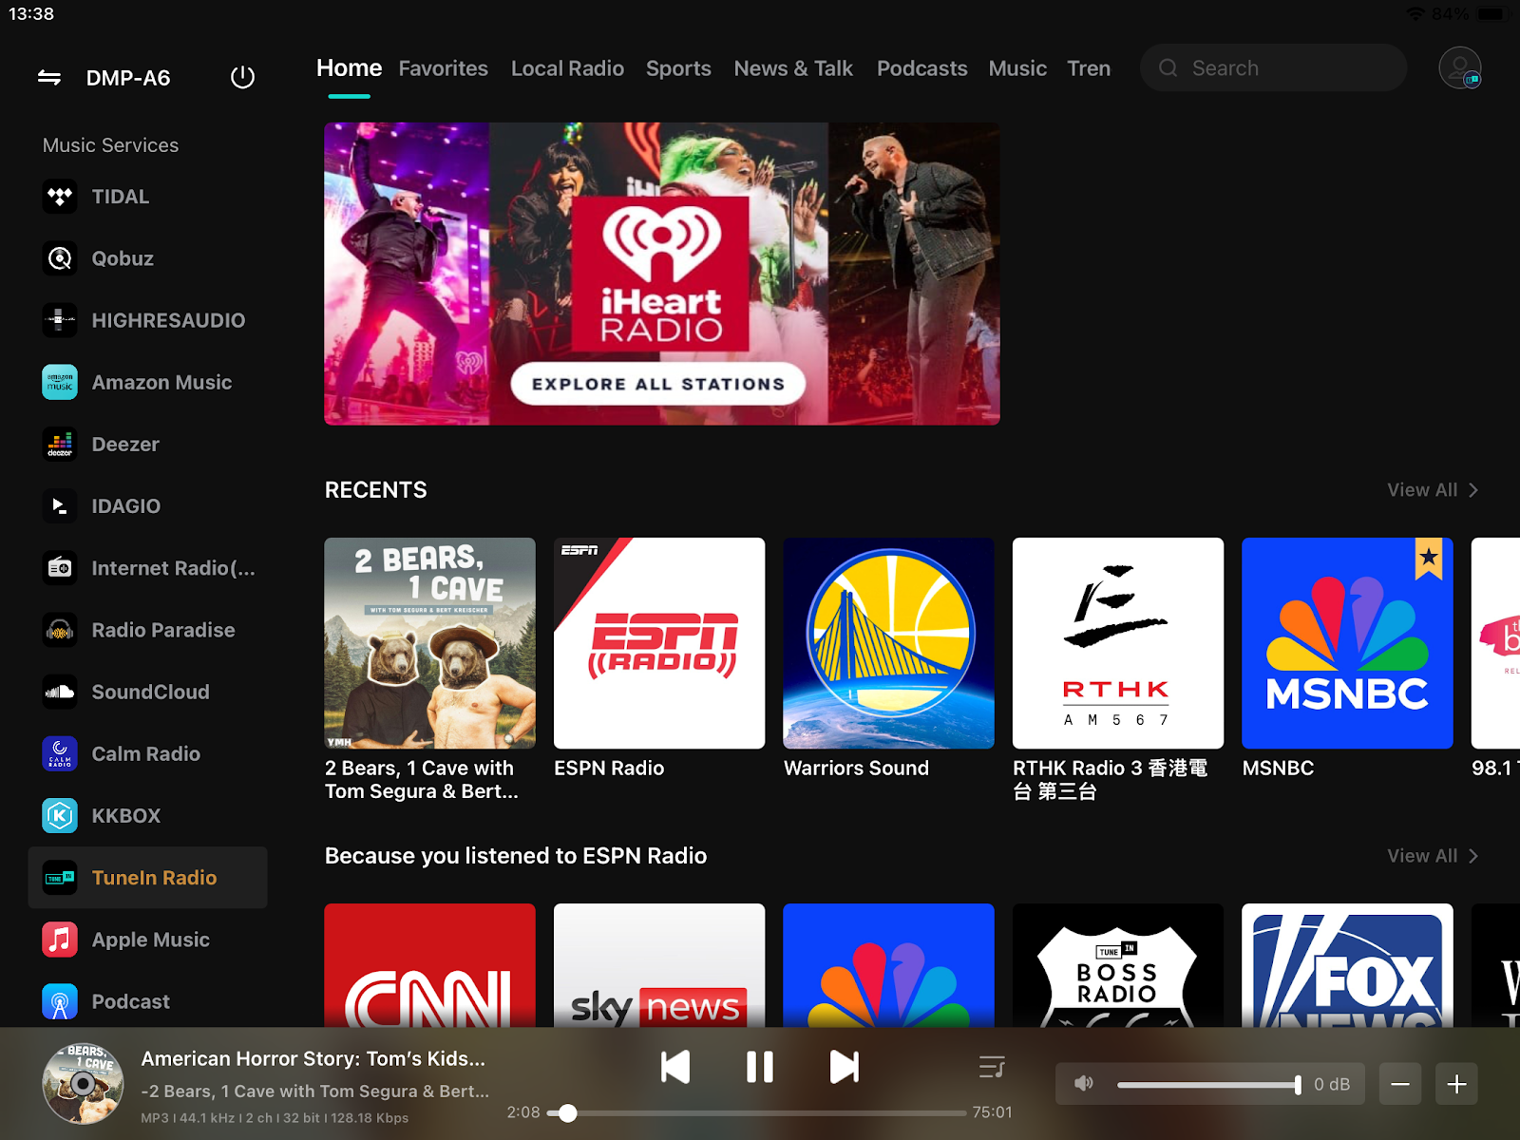Open the Calm Radio icon
The height and width of the screenshot is (1140, 1520).
point(60,753)
